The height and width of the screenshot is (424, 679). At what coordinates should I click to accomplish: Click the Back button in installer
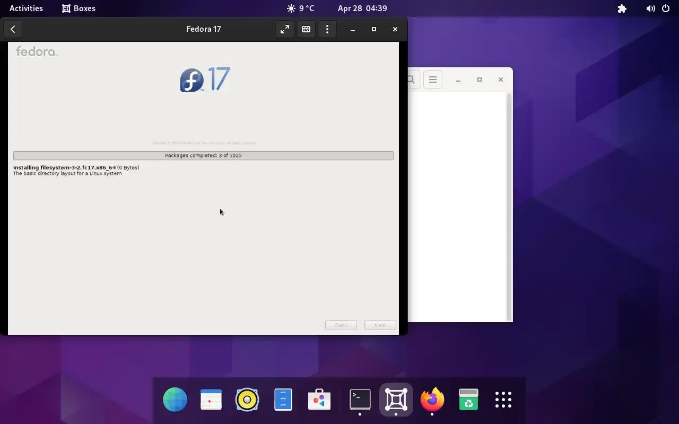coord(341,325)
